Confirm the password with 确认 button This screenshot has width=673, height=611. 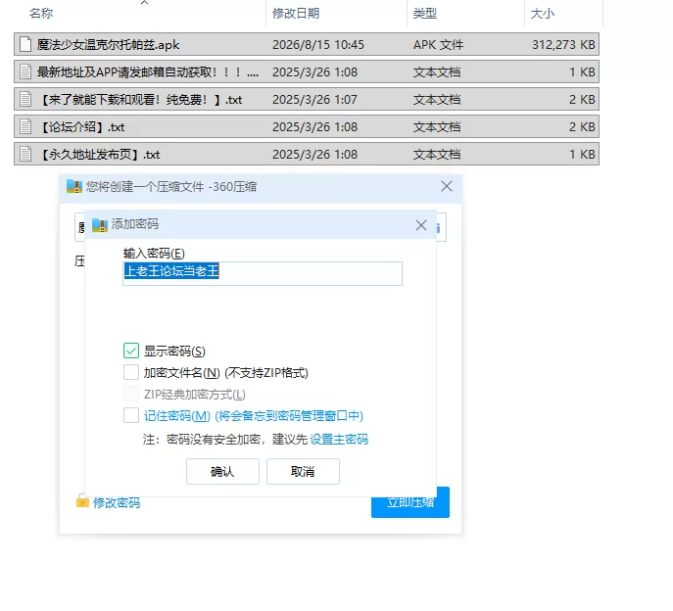pos(222,472)
